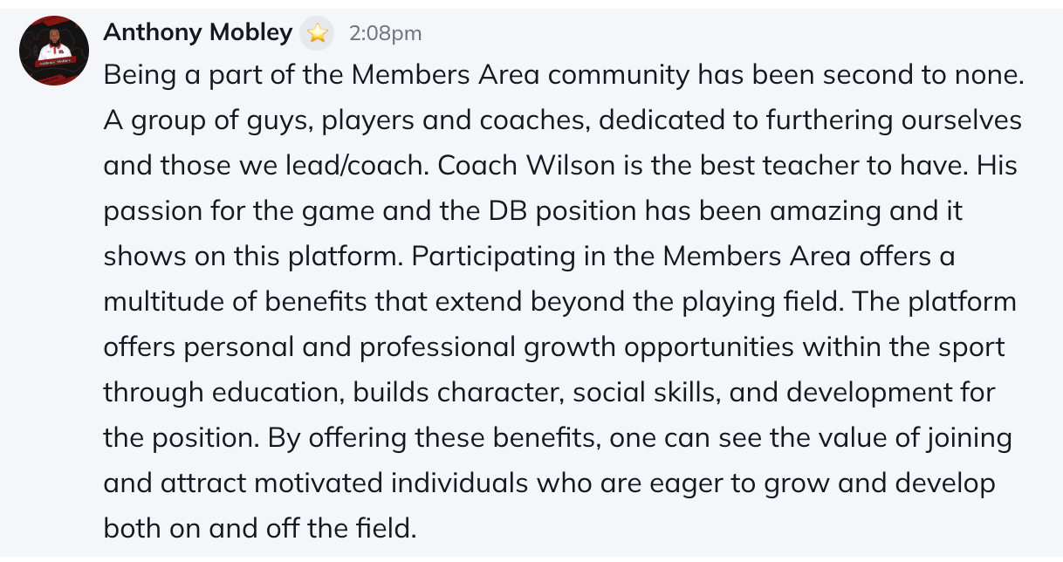Click the gold star badge icon
The image size is (1063, 562).
(319, 34)
